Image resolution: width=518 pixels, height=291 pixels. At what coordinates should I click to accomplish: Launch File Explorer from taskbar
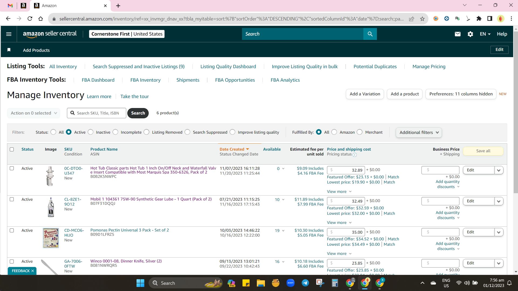pyautogui.click(x=261, y=283)
